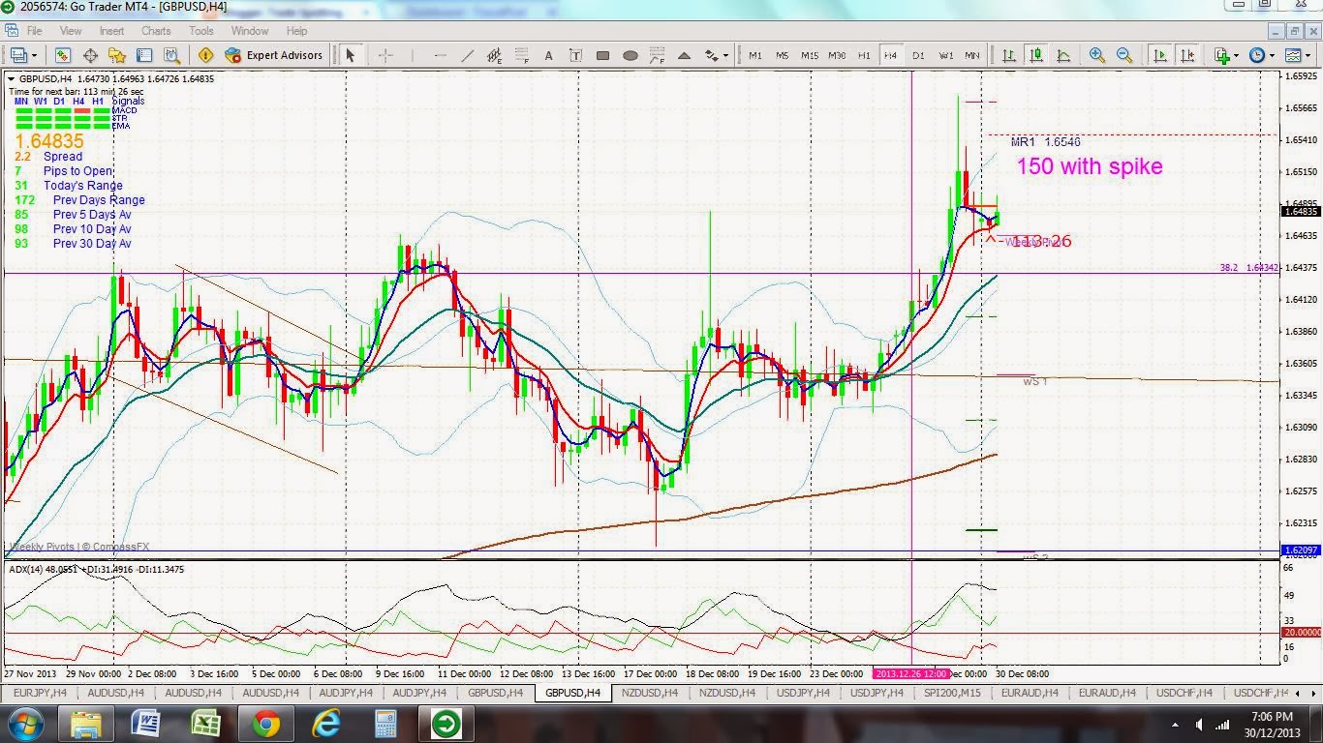Viewport: 1323px width, 743px height.
Task: Toggle the Data Window crosshair-circle icon
Action: [91, 55]
